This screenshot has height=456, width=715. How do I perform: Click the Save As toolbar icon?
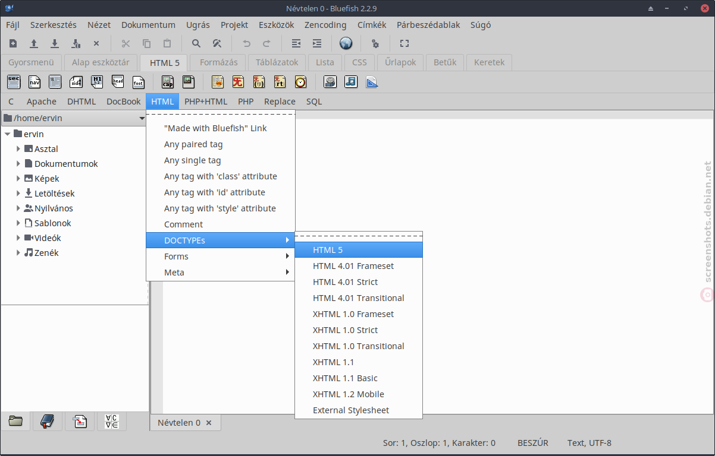[76, 43]
